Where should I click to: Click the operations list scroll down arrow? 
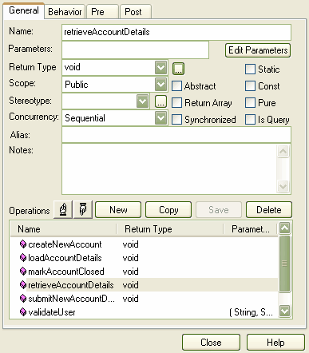coord(284,311)
